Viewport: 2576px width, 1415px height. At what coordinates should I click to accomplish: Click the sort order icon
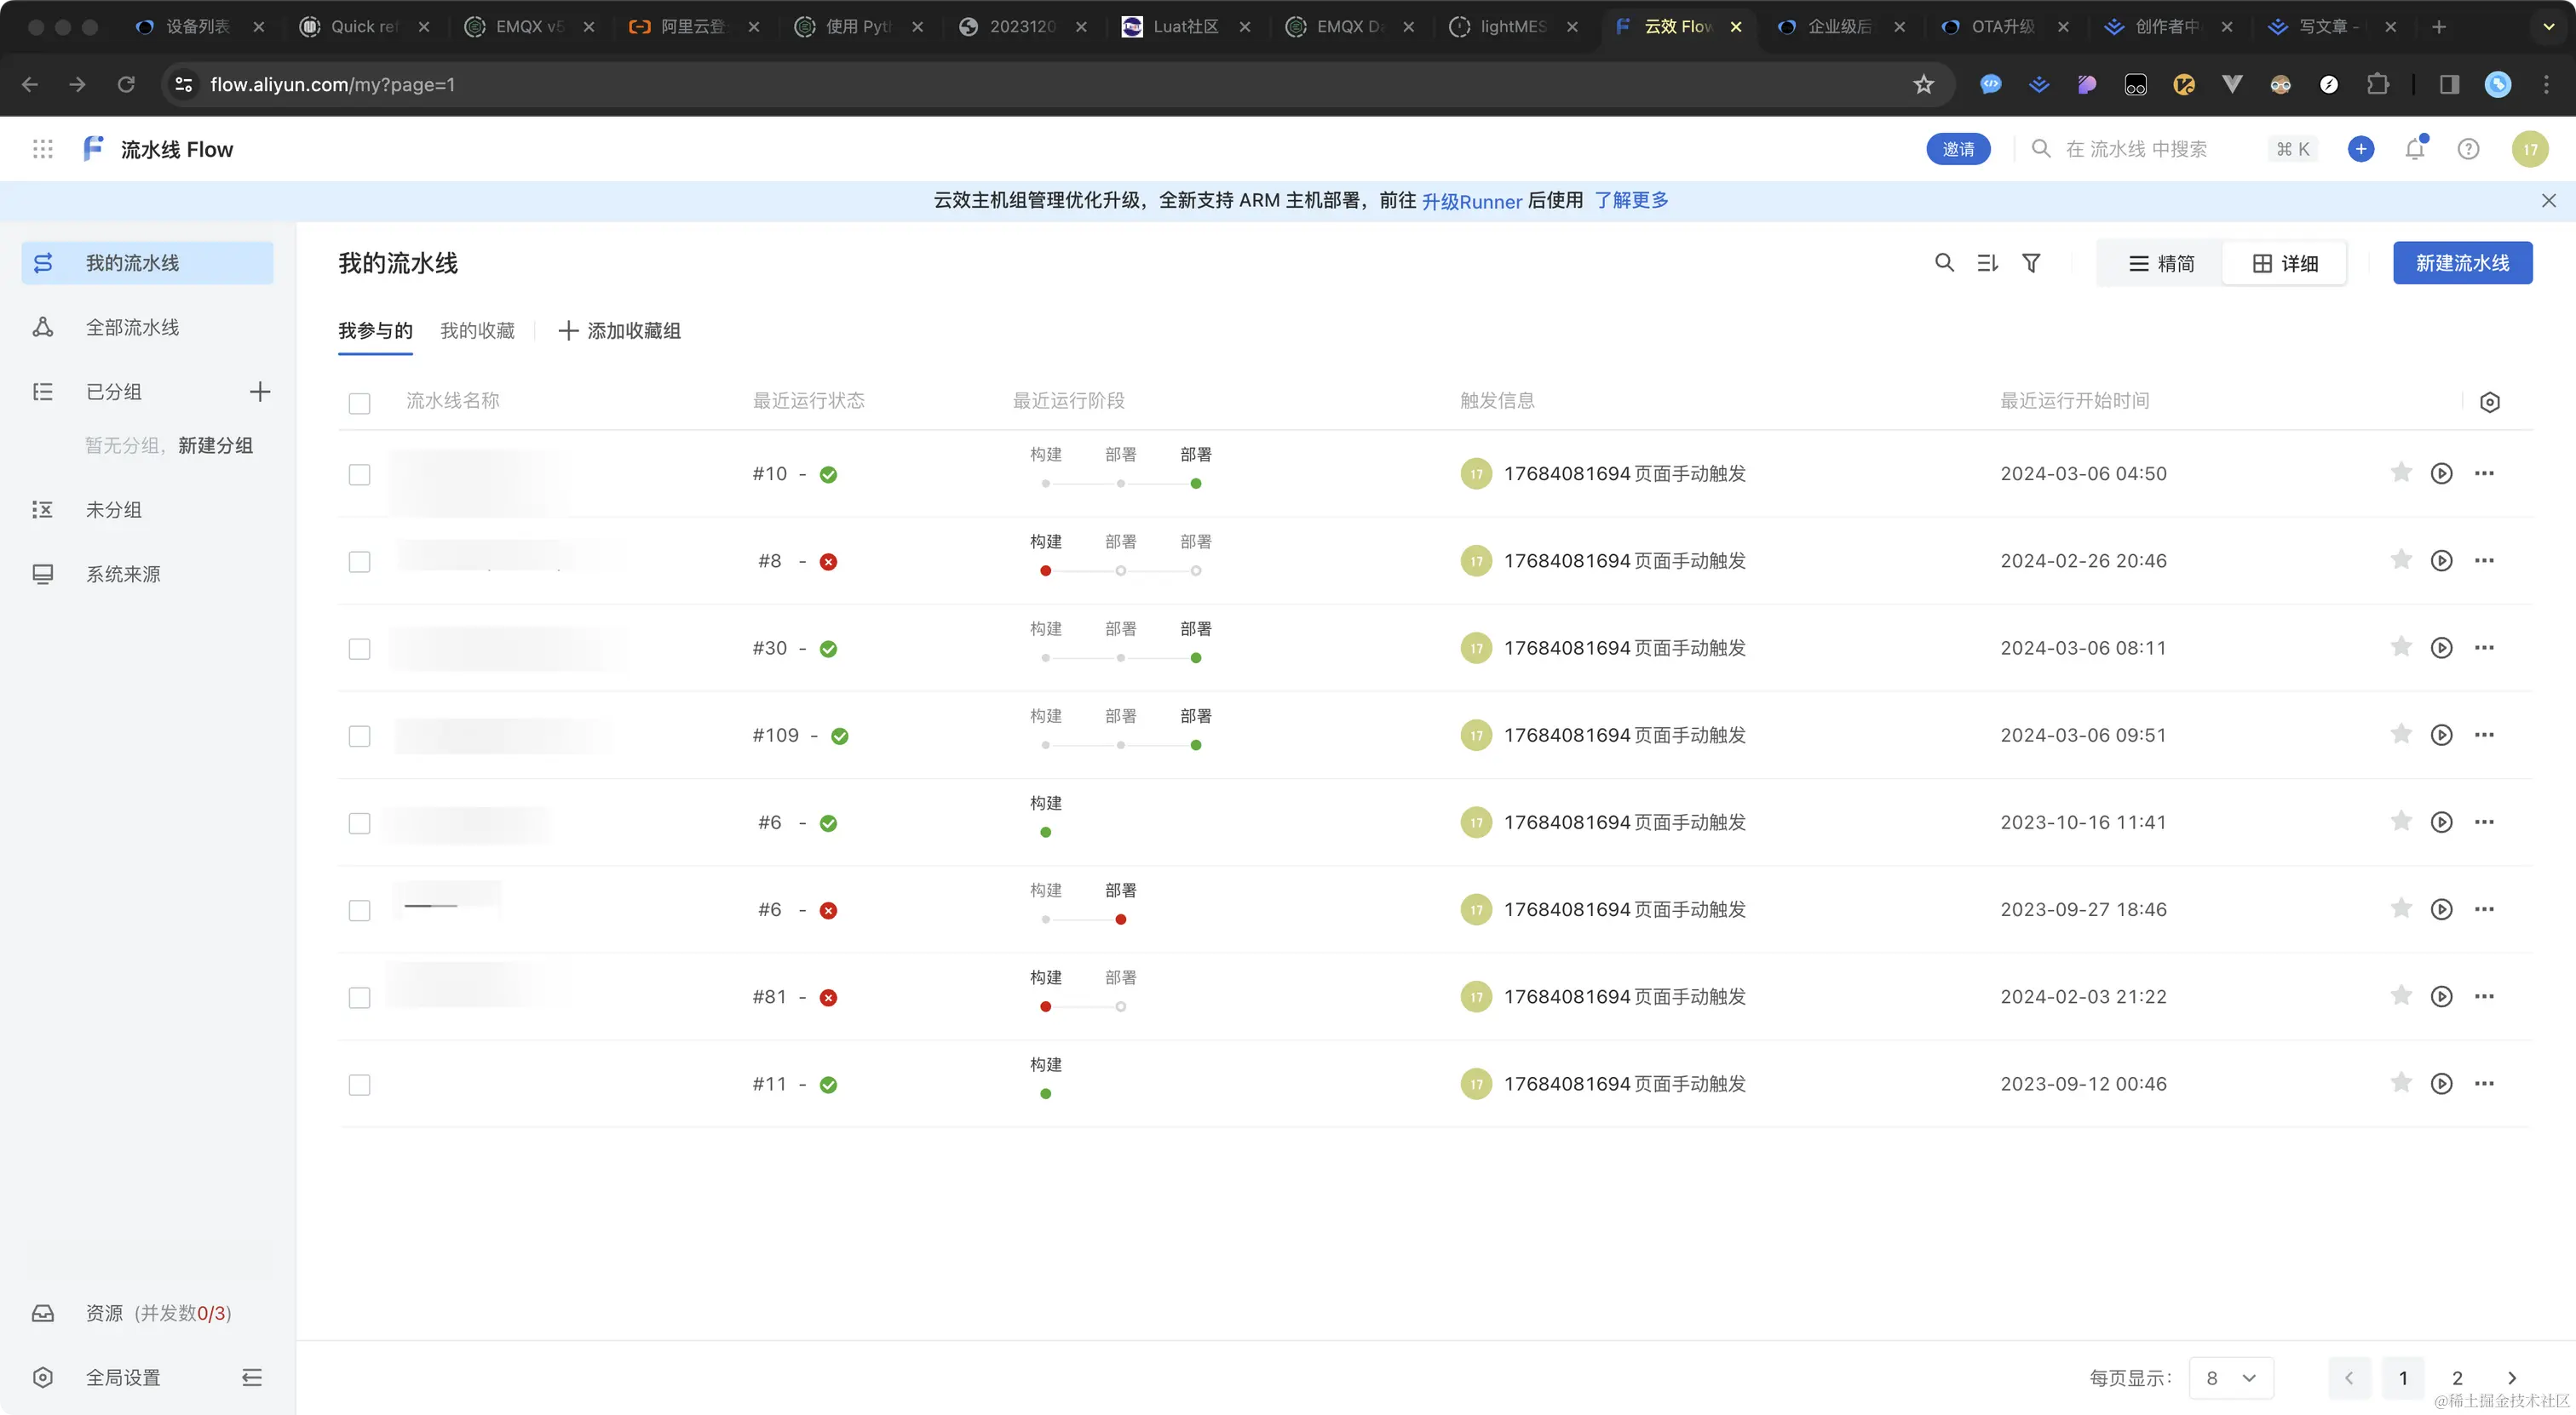(x=1987, y=263)
